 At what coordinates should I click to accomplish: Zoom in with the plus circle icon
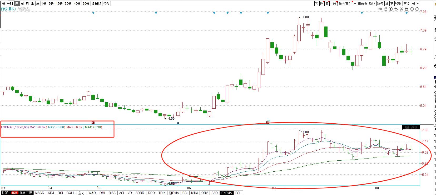(x=412, y=9)
